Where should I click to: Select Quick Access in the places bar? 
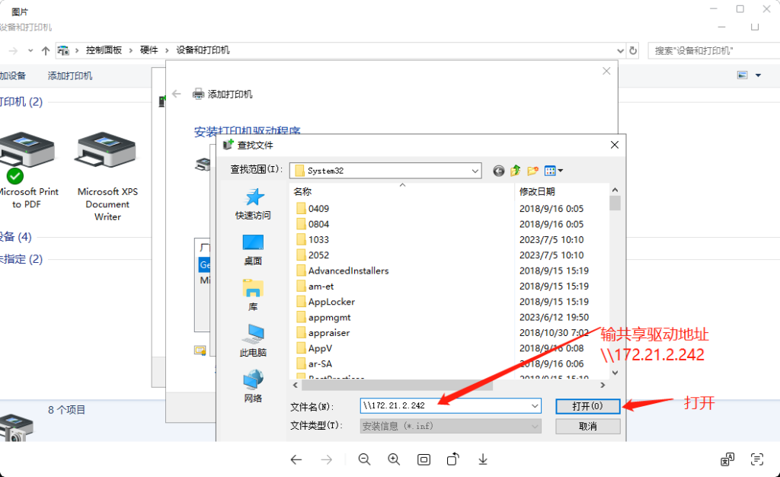click(253, 205)
